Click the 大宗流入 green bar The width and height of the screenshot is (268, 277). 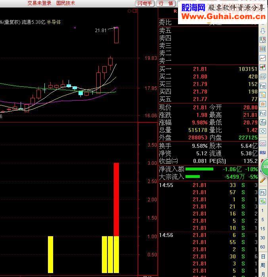[193, 176]
